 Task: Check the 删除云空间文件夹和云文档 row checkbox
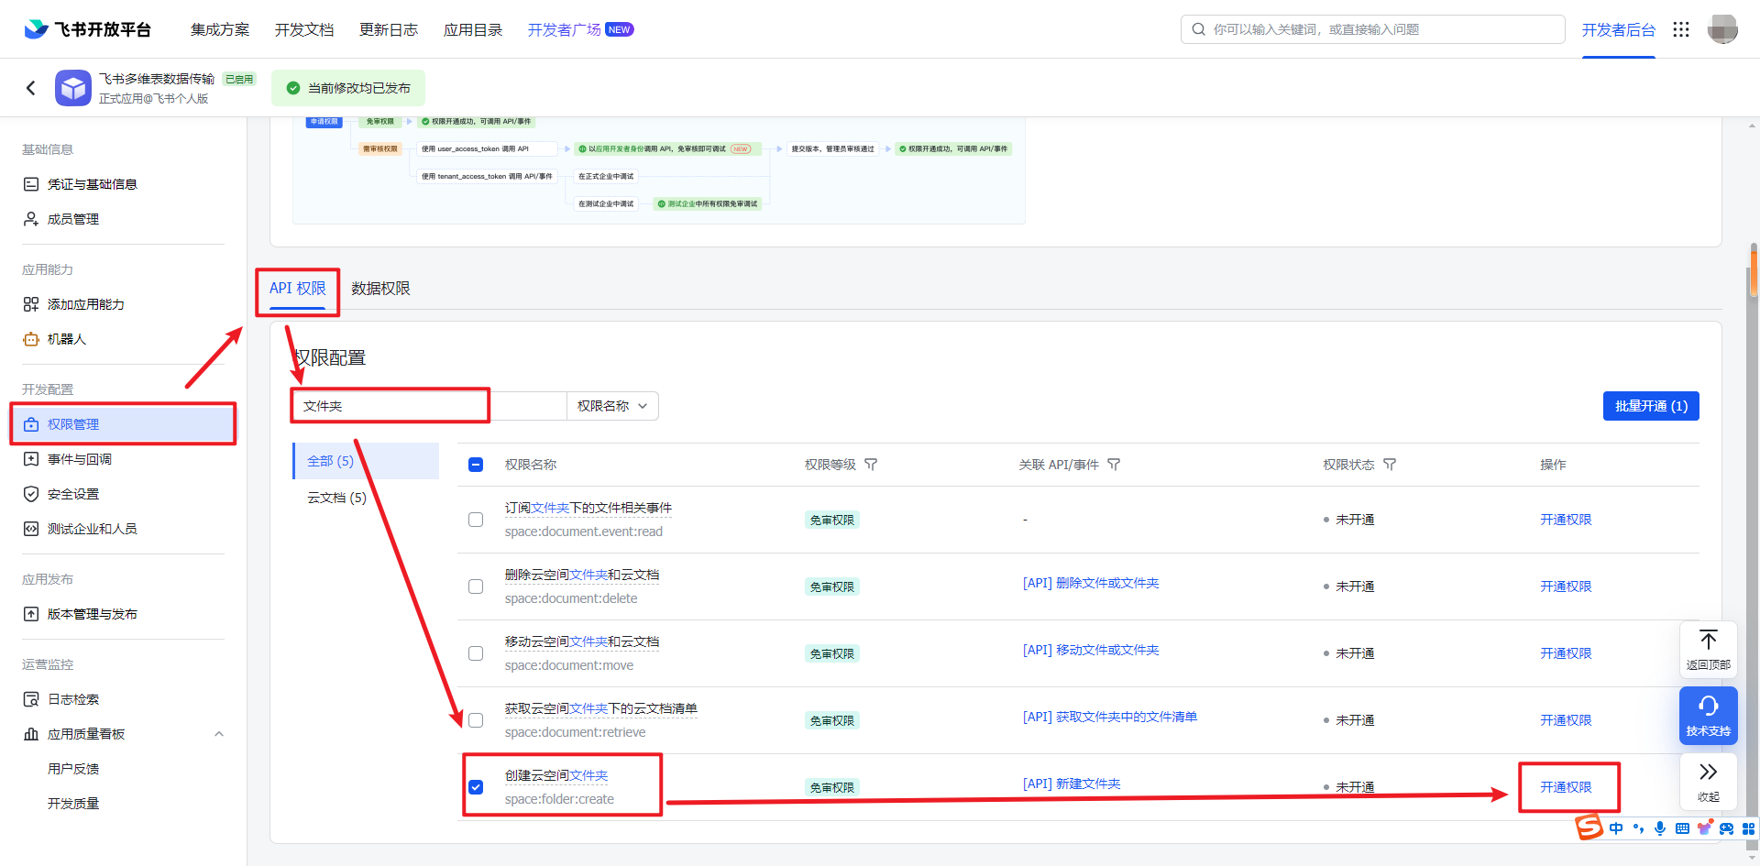[x=476, y=586]
